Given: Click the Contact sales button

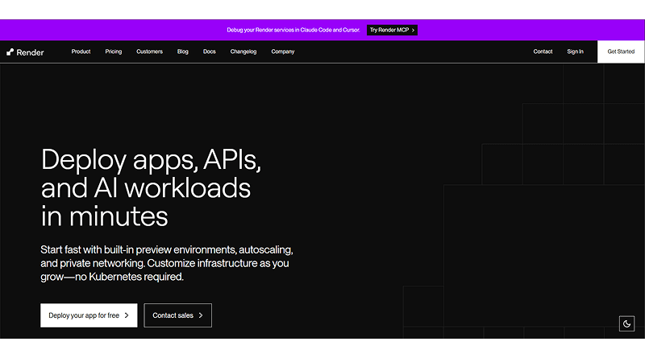Looking at the screenshot, I should click(173, 315).
